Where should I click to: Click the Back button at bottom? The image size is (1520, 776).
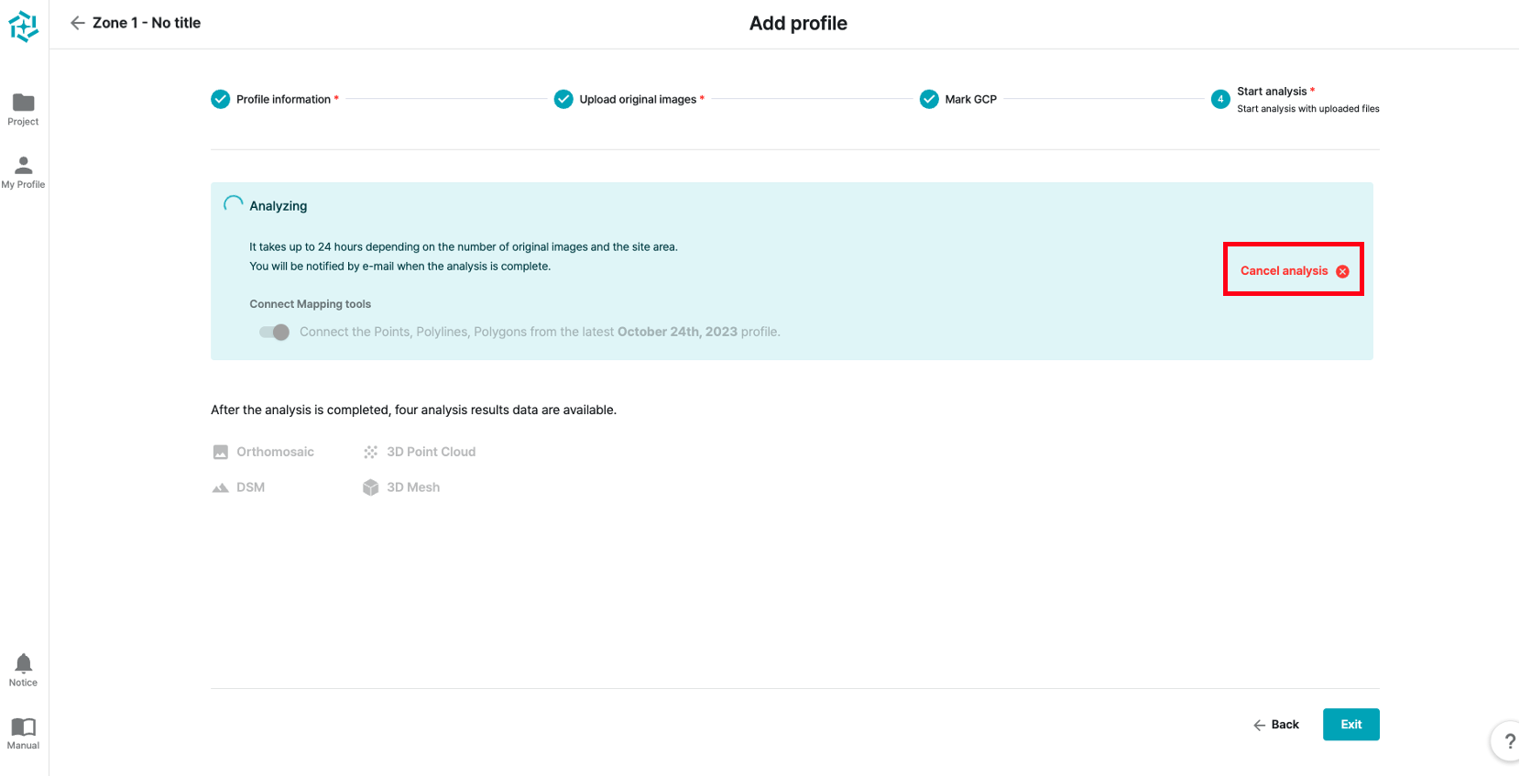(x=1276, y=725)
